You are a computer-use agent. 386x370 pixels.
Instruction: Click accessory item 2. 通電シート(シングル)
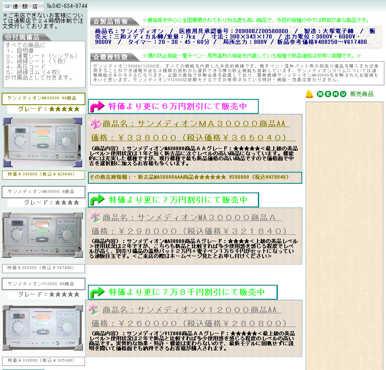pos(42,56)
